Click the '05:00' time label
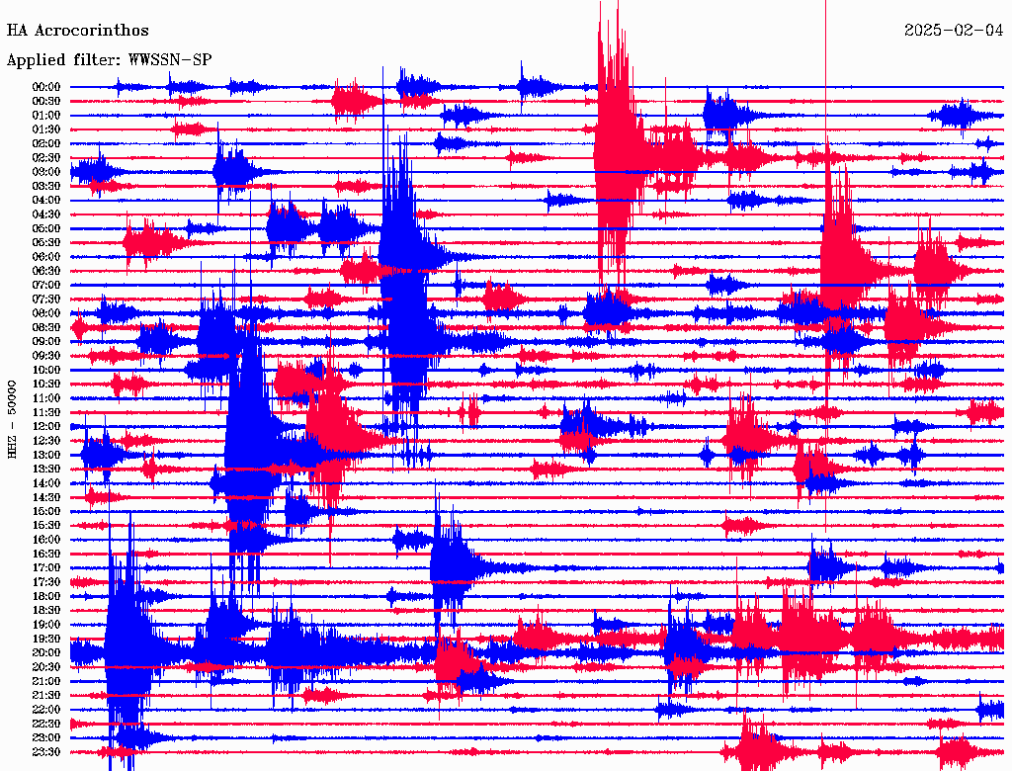 coord(45,228)
